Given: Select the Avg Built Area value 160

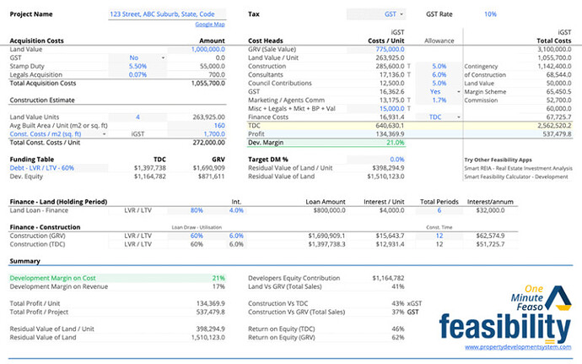Looking at the screenshot, I should coord(197,126).
